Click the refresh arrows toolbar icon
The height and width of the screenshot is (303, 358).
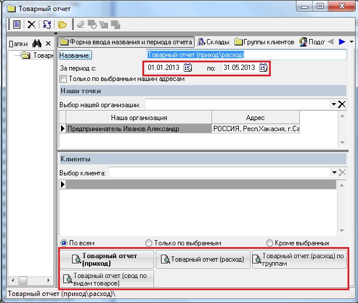(47, 24)
